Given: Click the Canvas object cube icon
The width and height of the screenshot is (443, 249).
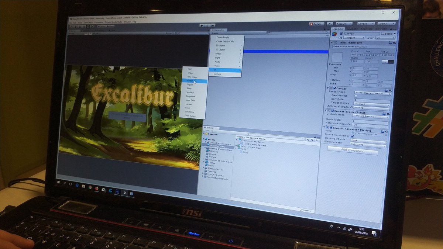Looking at the screenshot, I should 334,34.
